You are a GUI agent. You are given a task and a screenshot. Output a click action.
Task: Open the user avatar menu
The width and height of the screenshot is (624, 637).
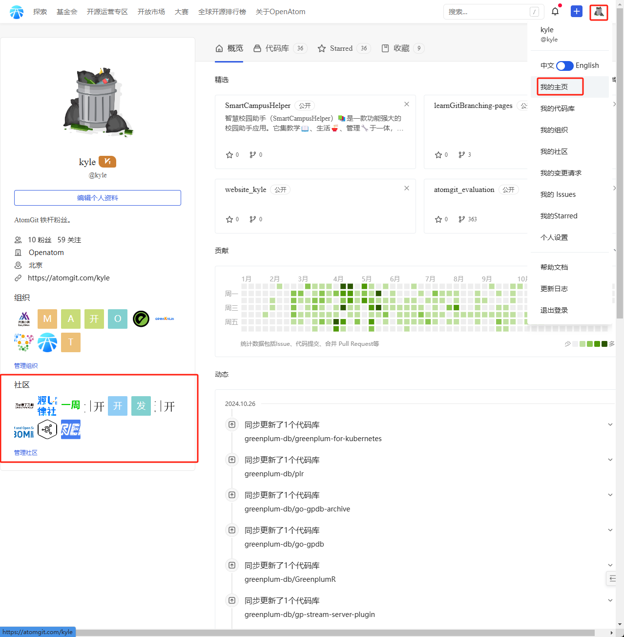click(599, 12)
